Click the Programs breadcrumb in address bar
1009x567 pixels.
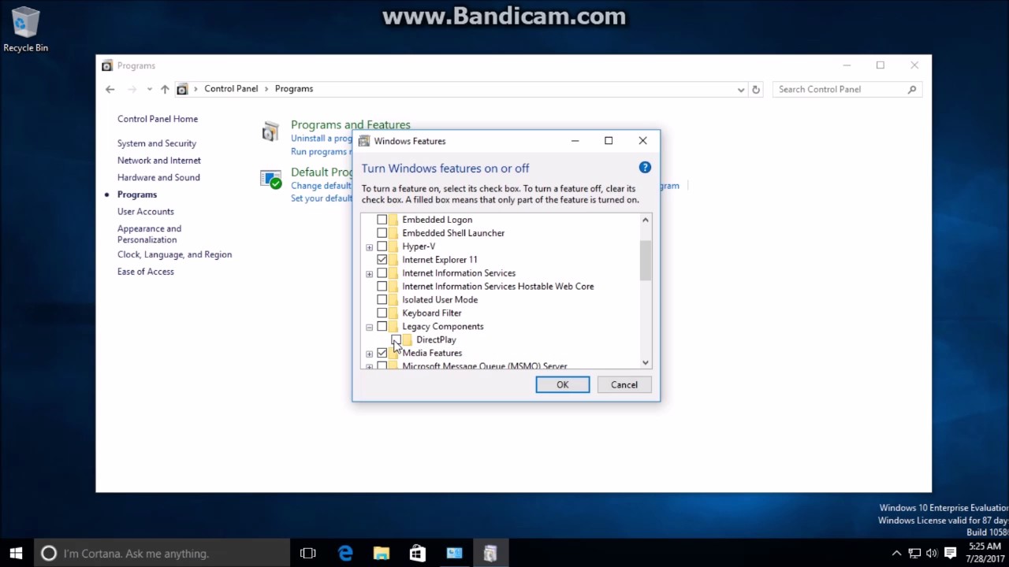tap(294, 89)
